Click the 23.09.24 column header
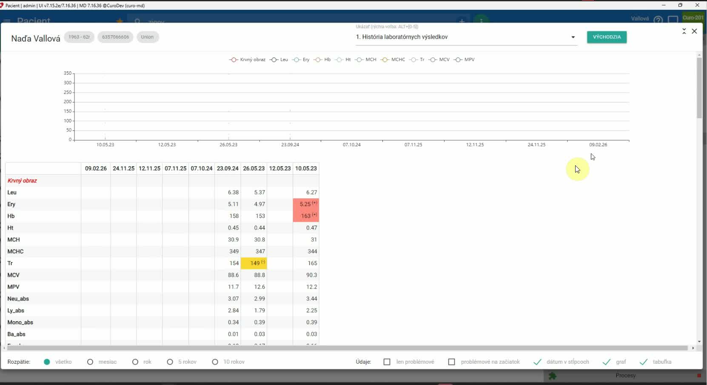Viewport: 707px width, 385px height. pos(228,169)
